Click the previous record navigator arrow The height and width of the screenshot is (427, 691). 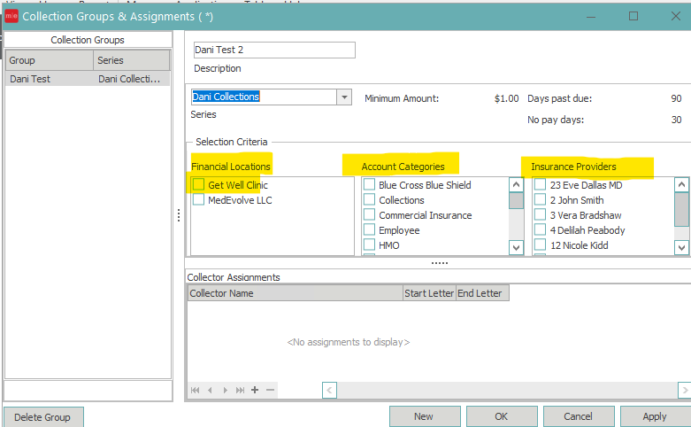click(211, 390)
